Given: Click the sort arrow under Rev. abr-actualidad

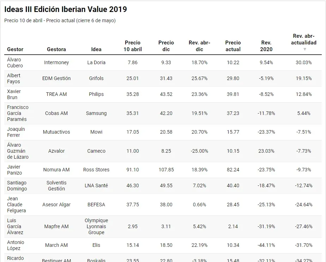Looking at the screenshot, I should tap(304, 49).
